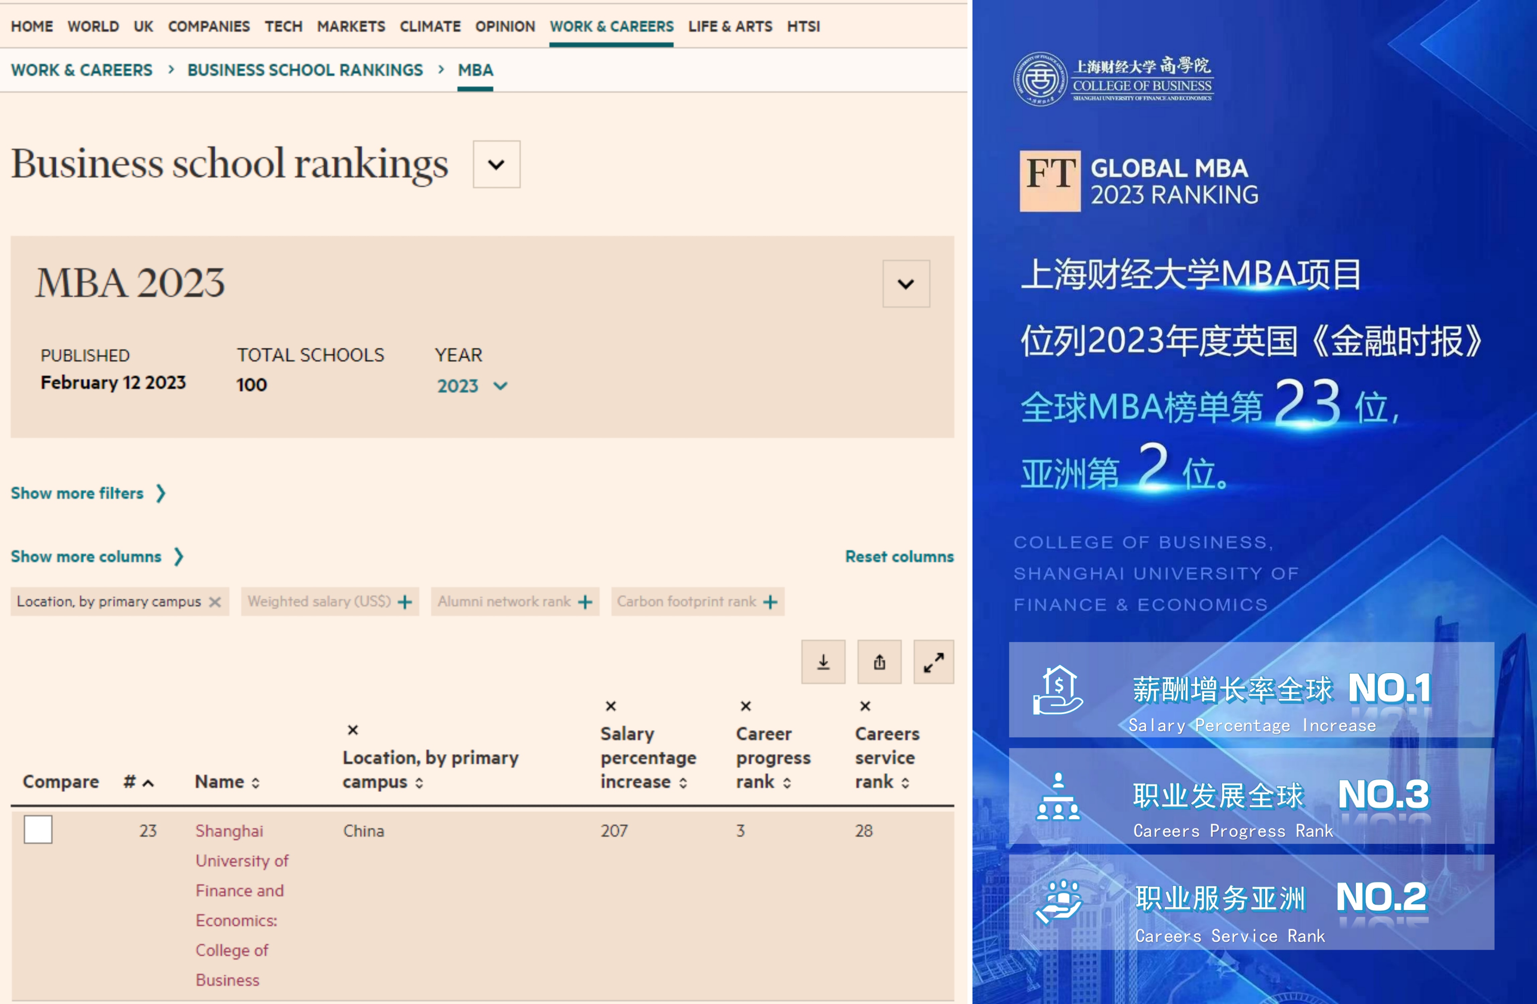Open the OPINION section

[505, 26]
